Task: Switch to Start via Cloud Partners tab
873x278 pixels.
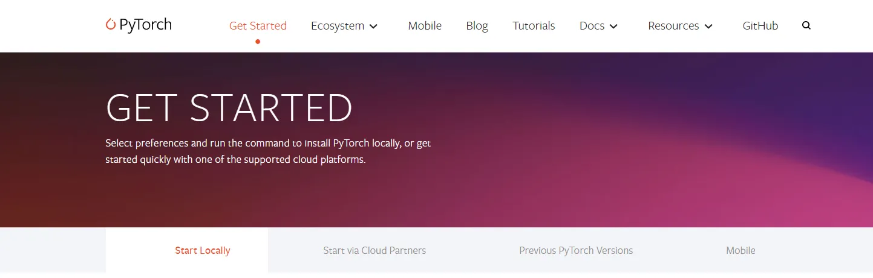Action: 374,250
